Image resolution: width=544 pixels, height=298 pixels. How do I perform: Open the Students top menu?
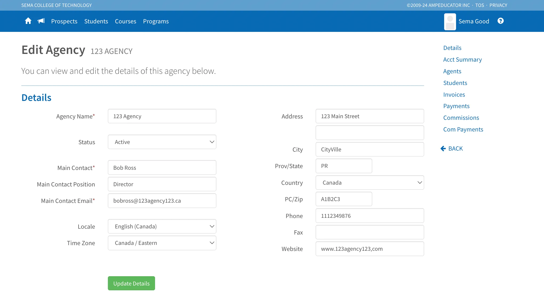96,21
